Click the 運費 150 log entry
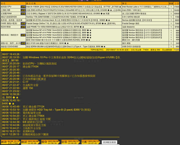The width and height of the screenshot is (180, 145). click(28, 88)
